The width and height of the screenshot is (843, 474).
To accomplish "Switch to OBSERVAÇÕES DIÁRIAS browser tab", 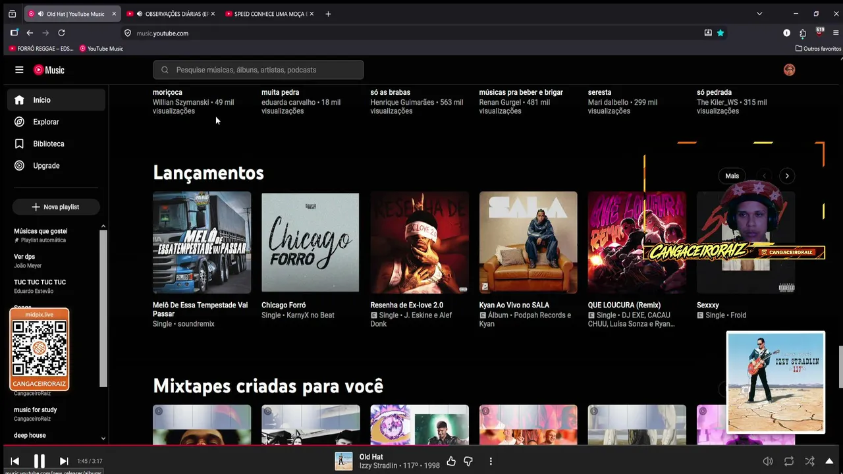I will coord(171,14).
